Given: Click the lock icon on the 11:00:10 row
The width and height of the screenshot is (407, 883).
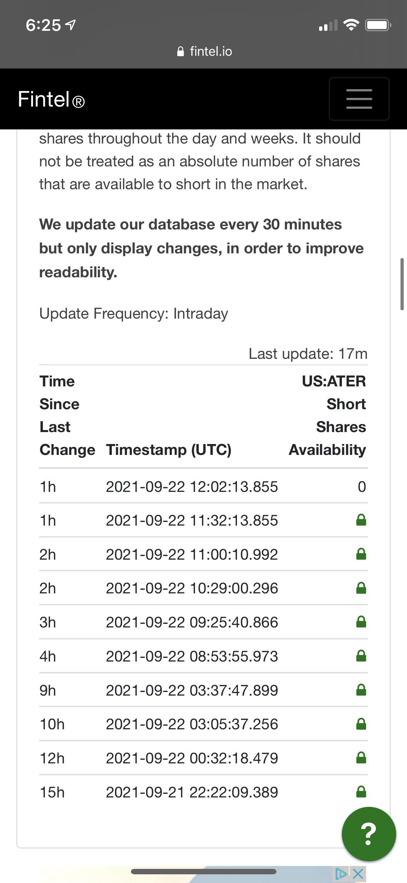Looking at the screenshot, I should [x=361, y=554].
